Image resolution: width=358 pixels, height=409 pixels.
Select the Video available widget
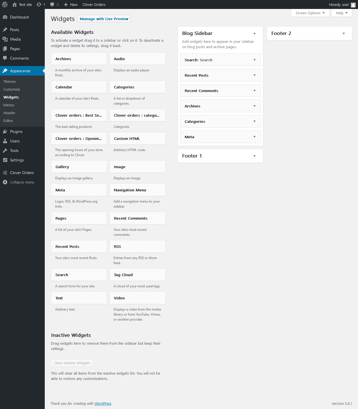point(137,298)
